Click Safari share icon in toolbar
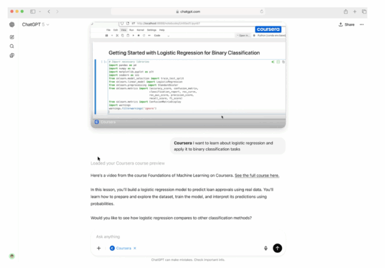Image resolution: width=385 pixels, height=268 pixels. click(x=346, y=11)
